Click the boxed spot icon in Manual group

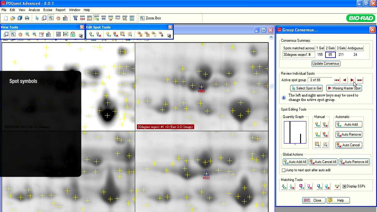pos(317,144)
